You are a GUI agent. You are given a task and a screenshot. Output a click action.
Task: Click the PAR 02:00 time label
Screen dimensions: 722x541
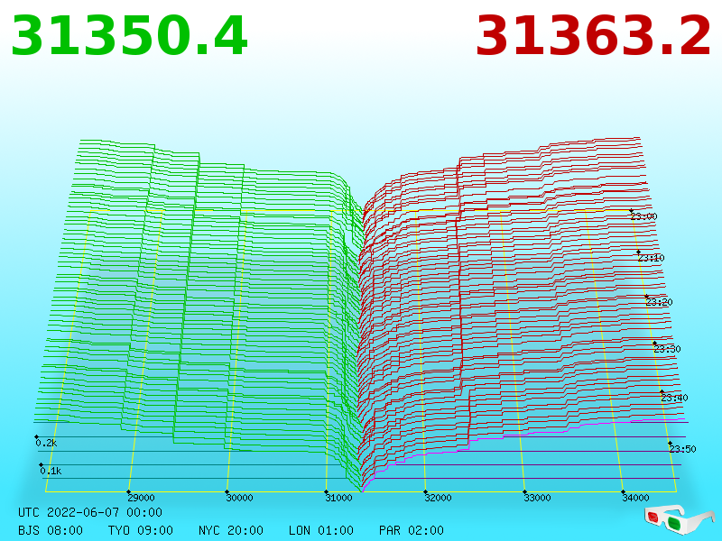pos(412,530)
